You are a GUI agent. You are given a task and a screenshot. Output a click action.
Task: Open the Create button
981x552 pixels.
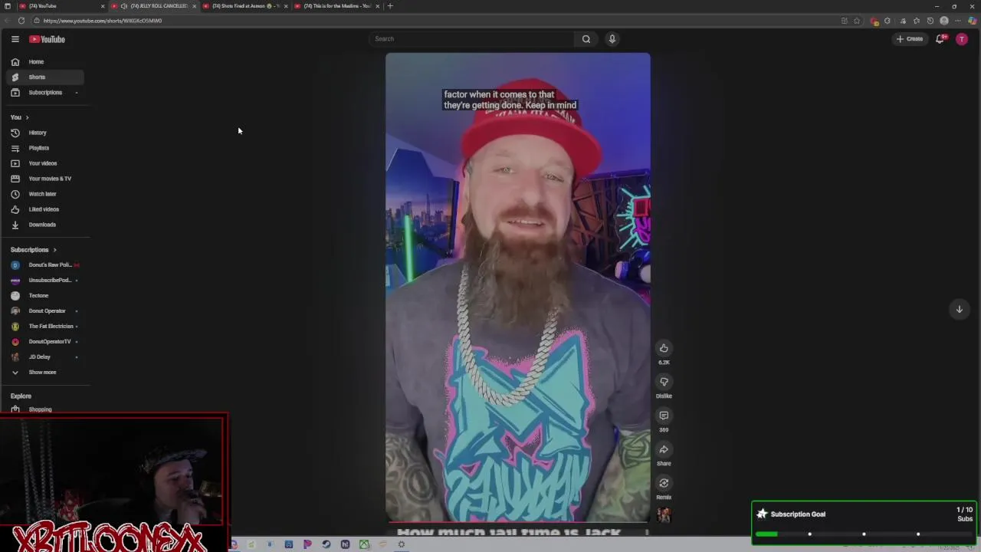pos(910,39)
